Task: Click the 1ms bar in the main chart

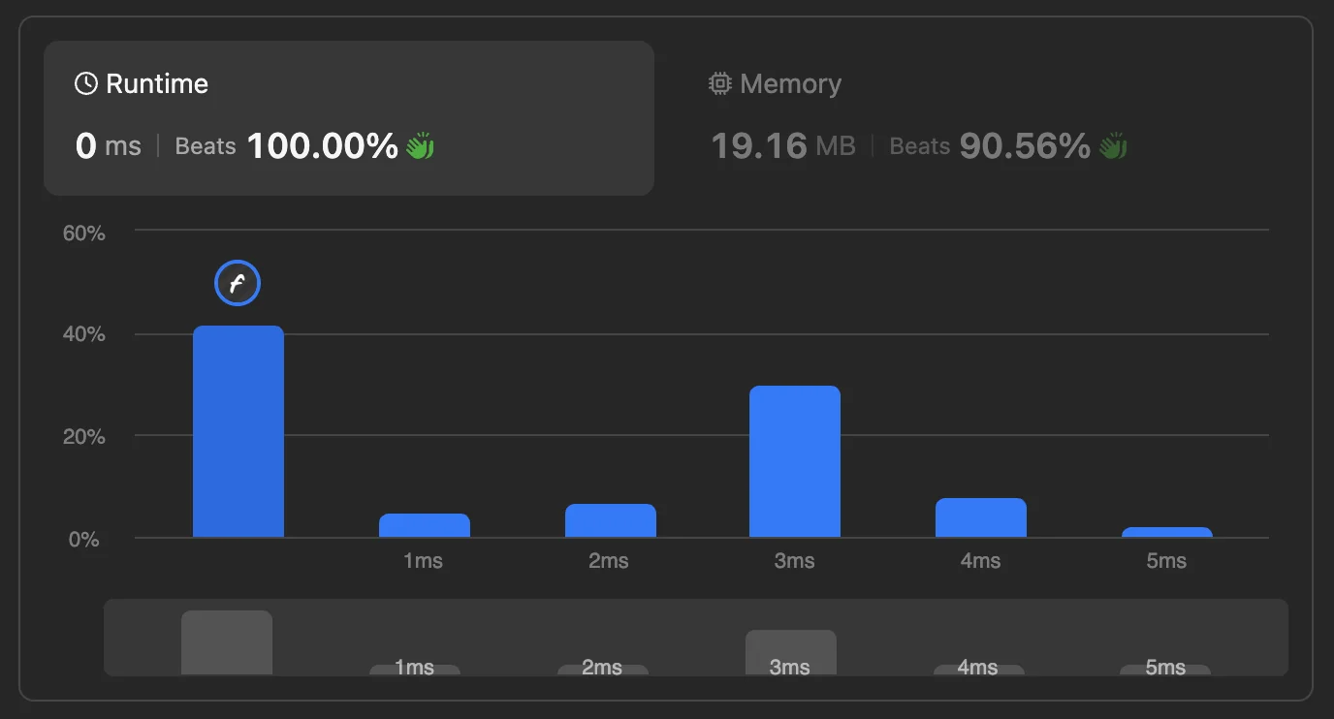Action: tap(425, 525)
